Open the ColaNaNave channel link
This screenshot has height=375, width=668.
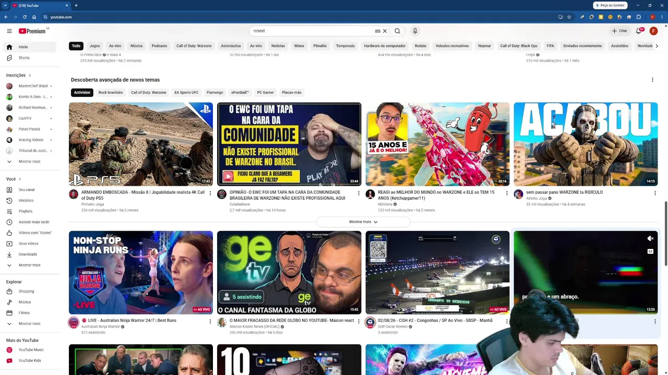[x=240, y=204]
